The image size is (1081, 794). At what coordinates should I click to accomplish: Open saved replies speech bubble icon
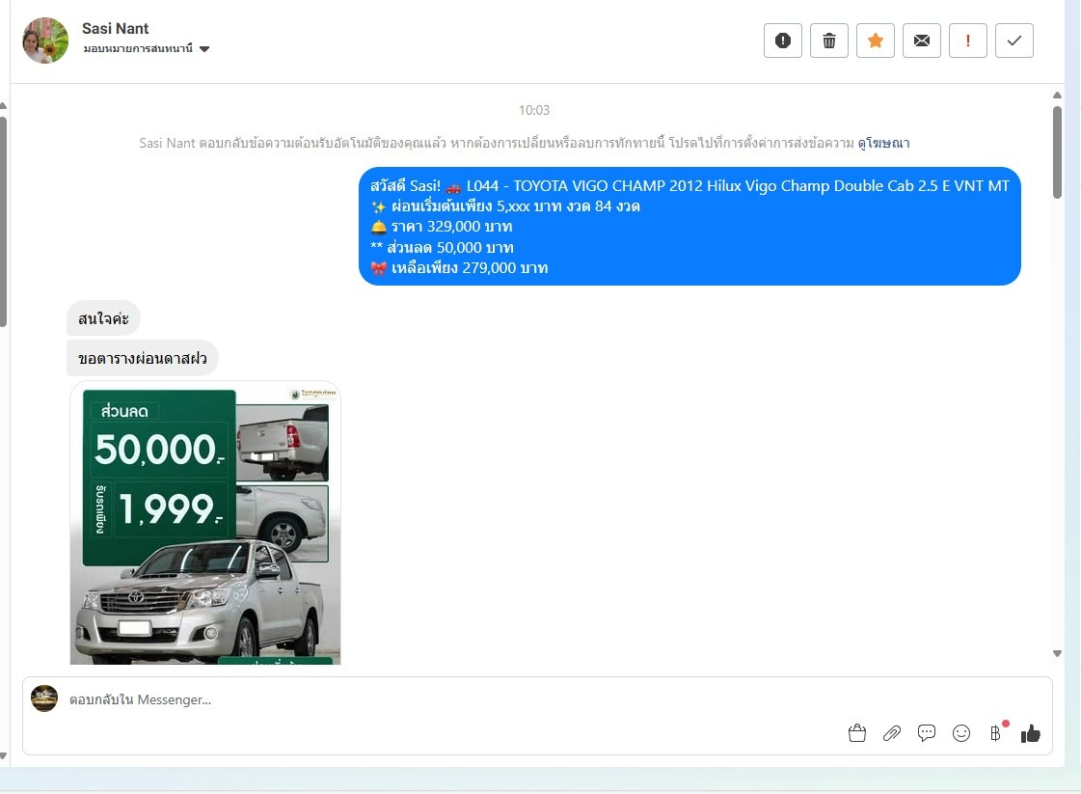(927, 732)
